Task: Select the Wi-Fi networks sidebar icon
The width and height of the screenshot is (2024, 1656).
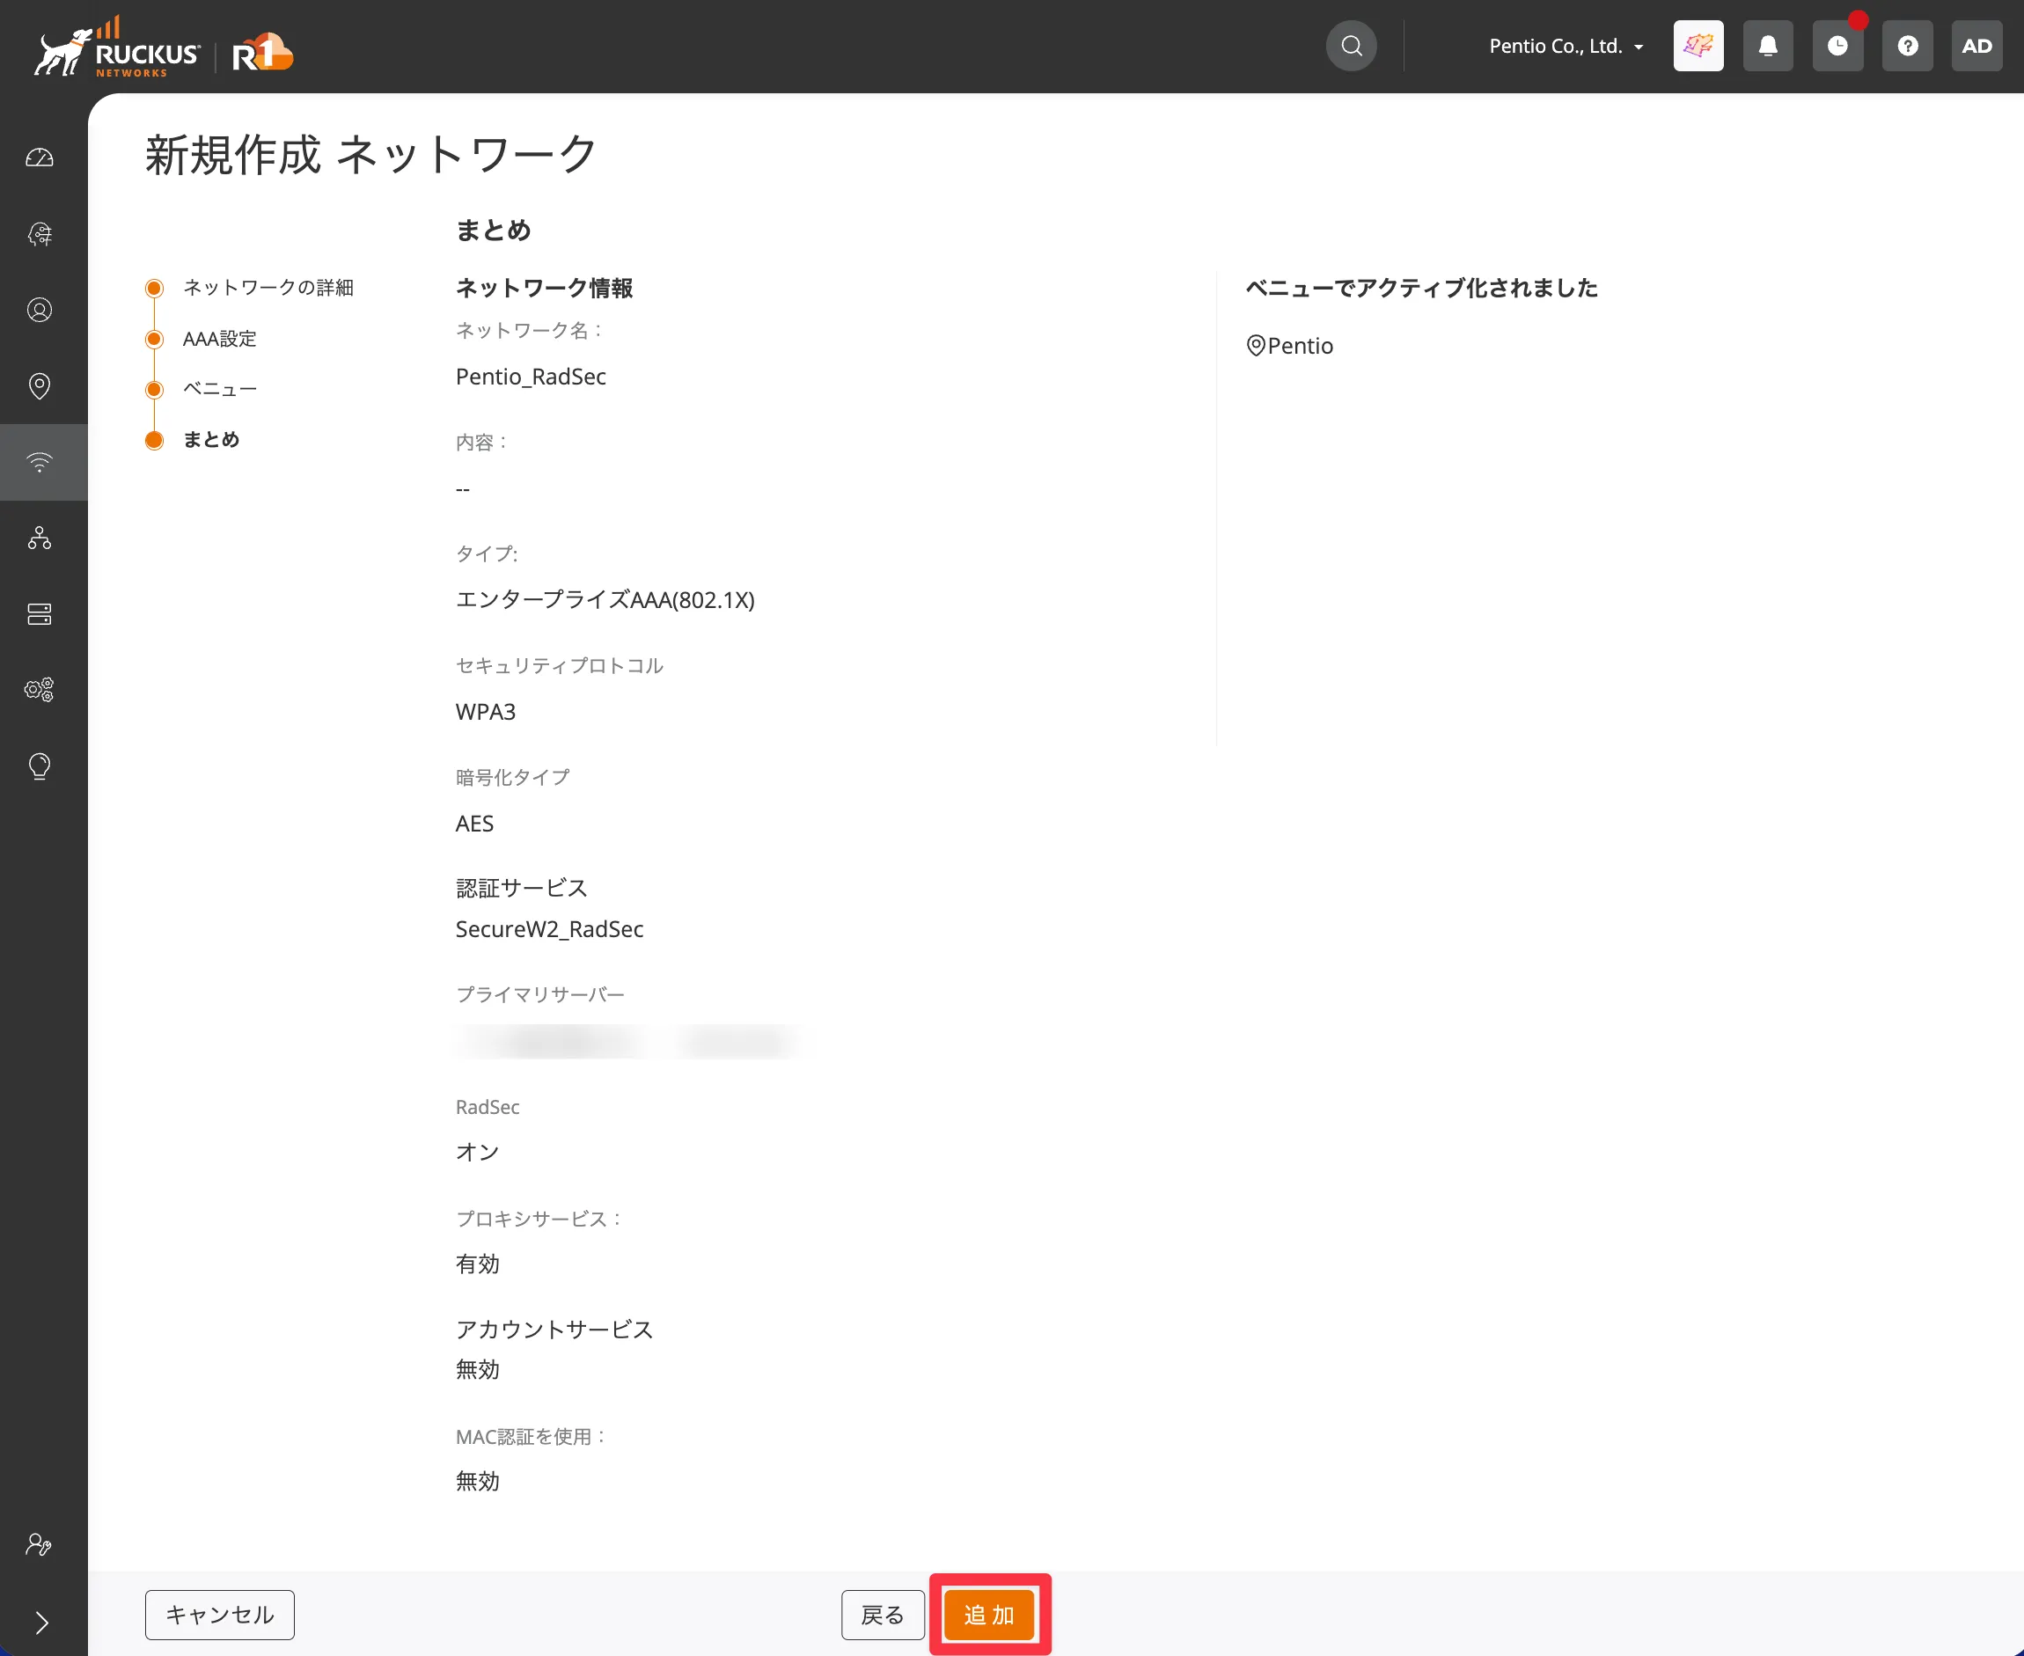Action: (39, 463)
